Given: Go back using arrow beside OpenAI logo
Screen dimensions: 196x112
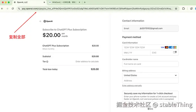Looking at the screenshot, I should coord(40,21).
